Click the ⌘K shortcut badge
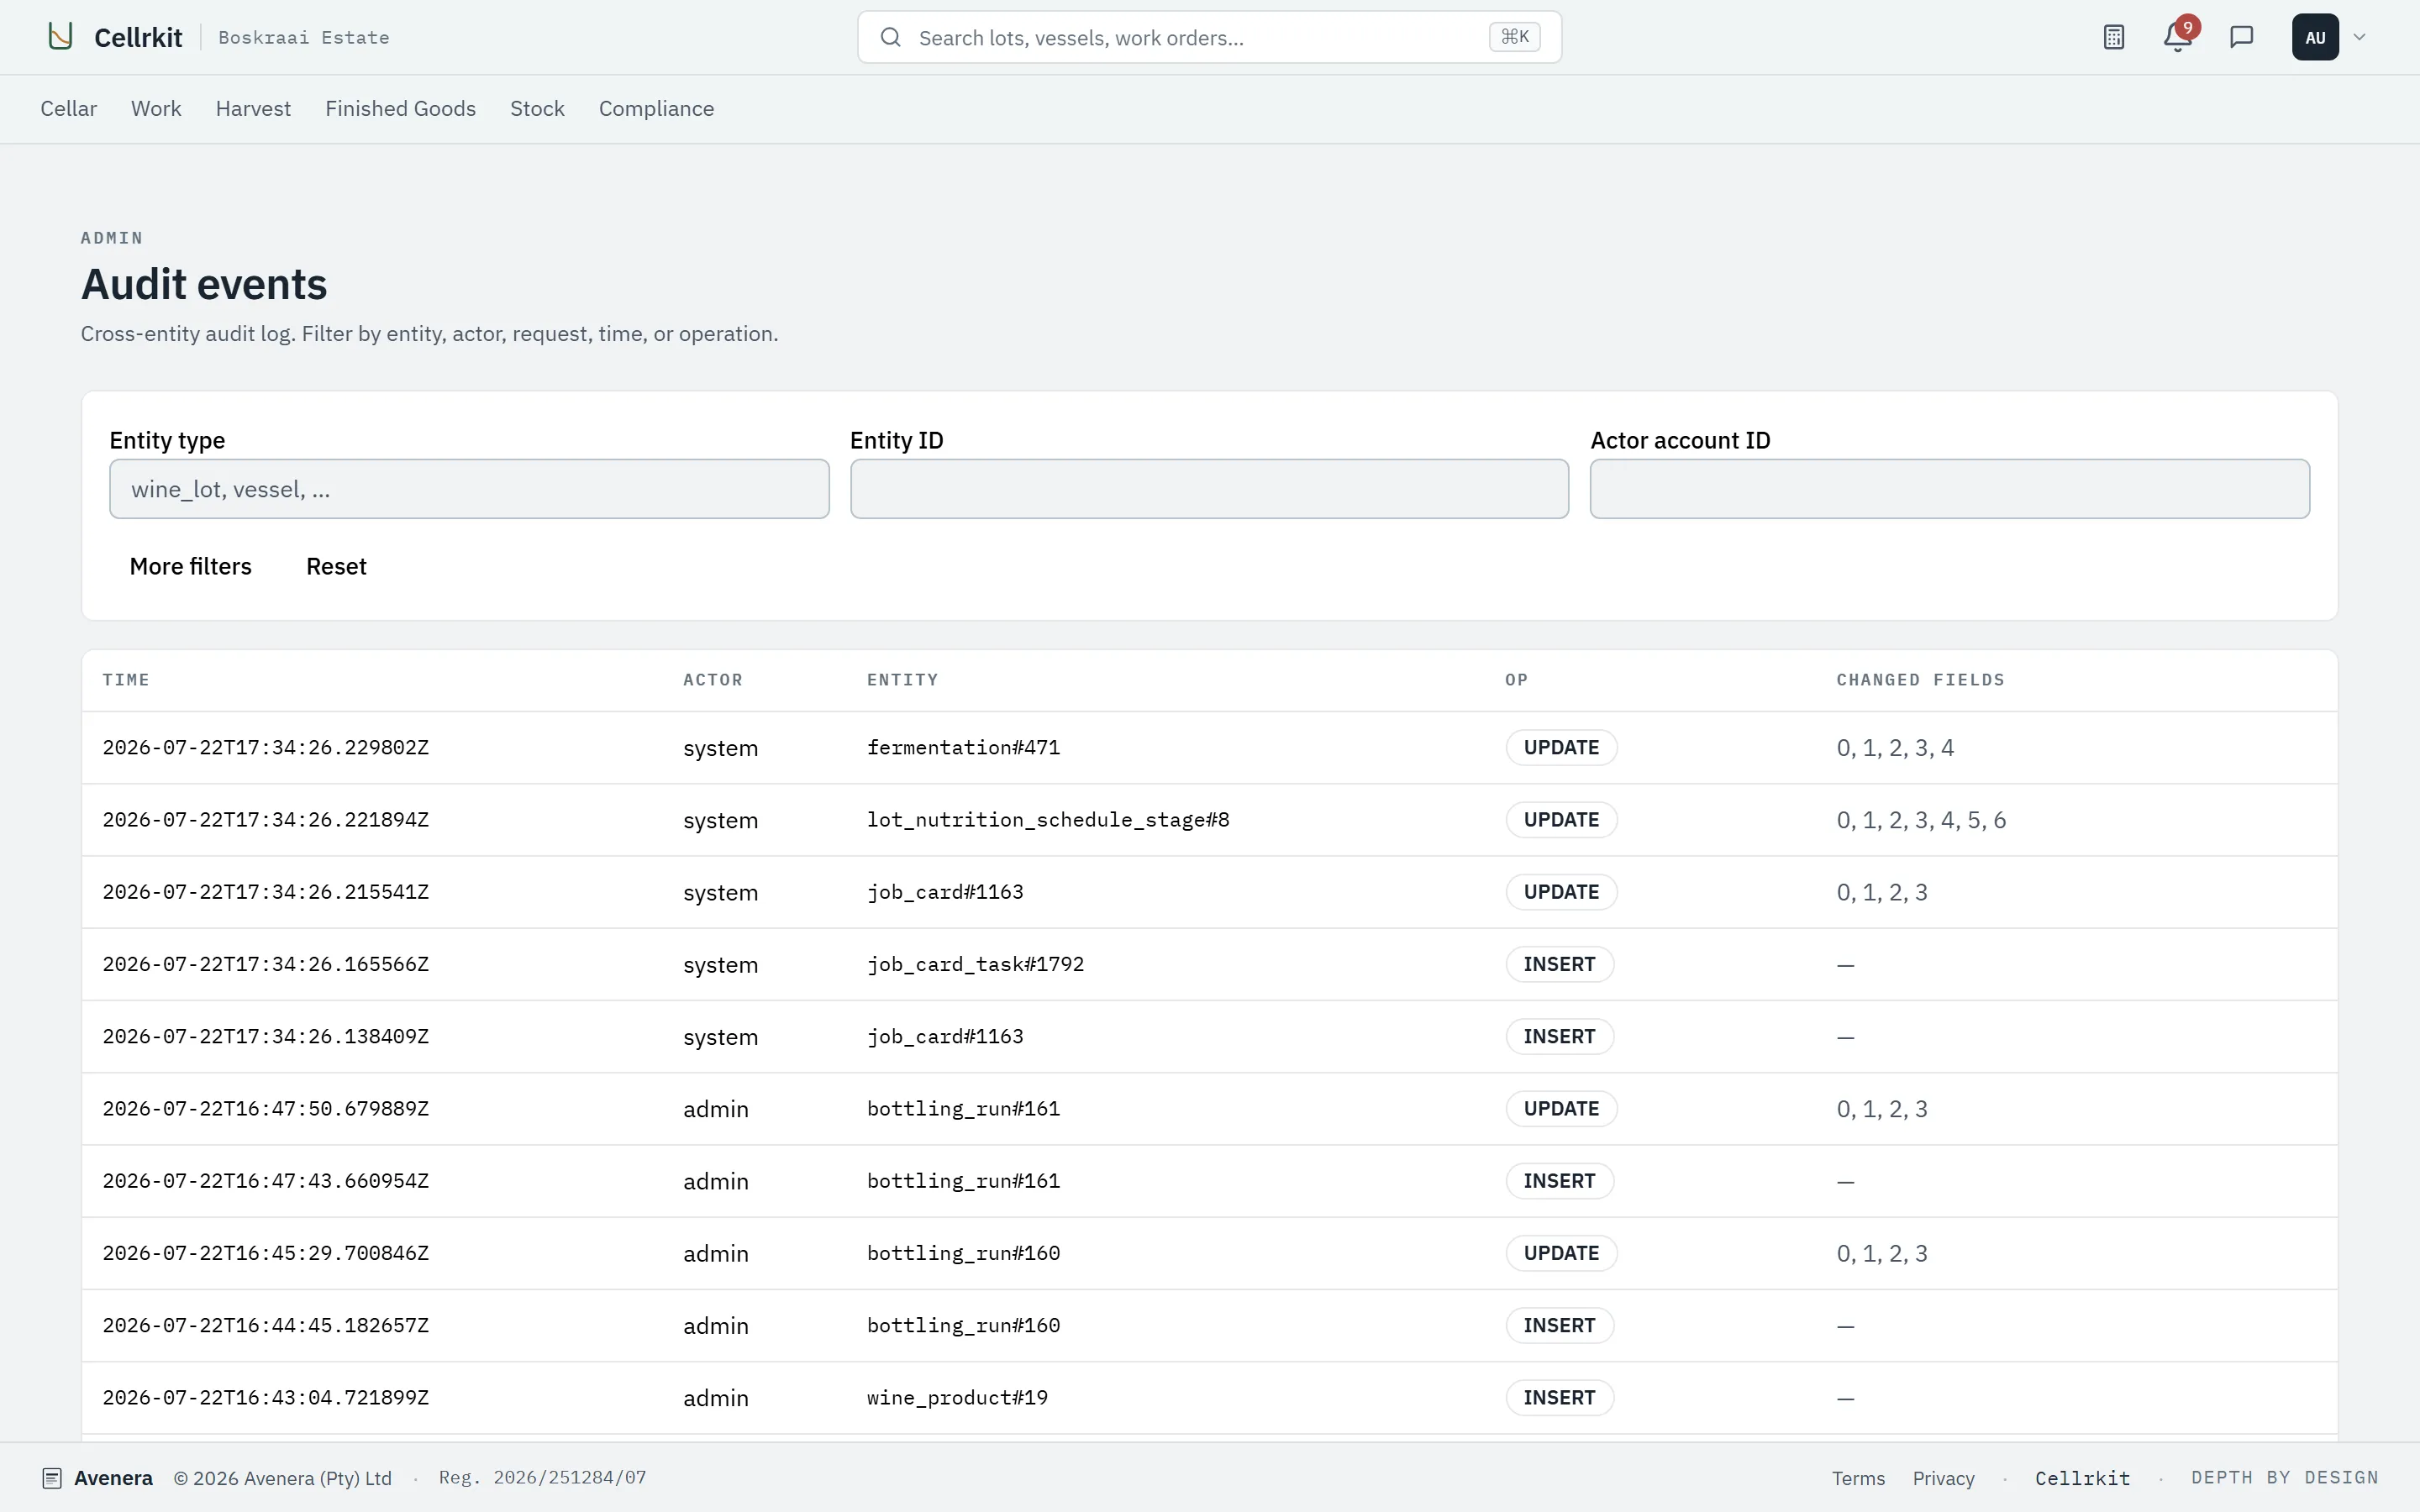This screenshot has width=2420, height=1512. 1514,37
